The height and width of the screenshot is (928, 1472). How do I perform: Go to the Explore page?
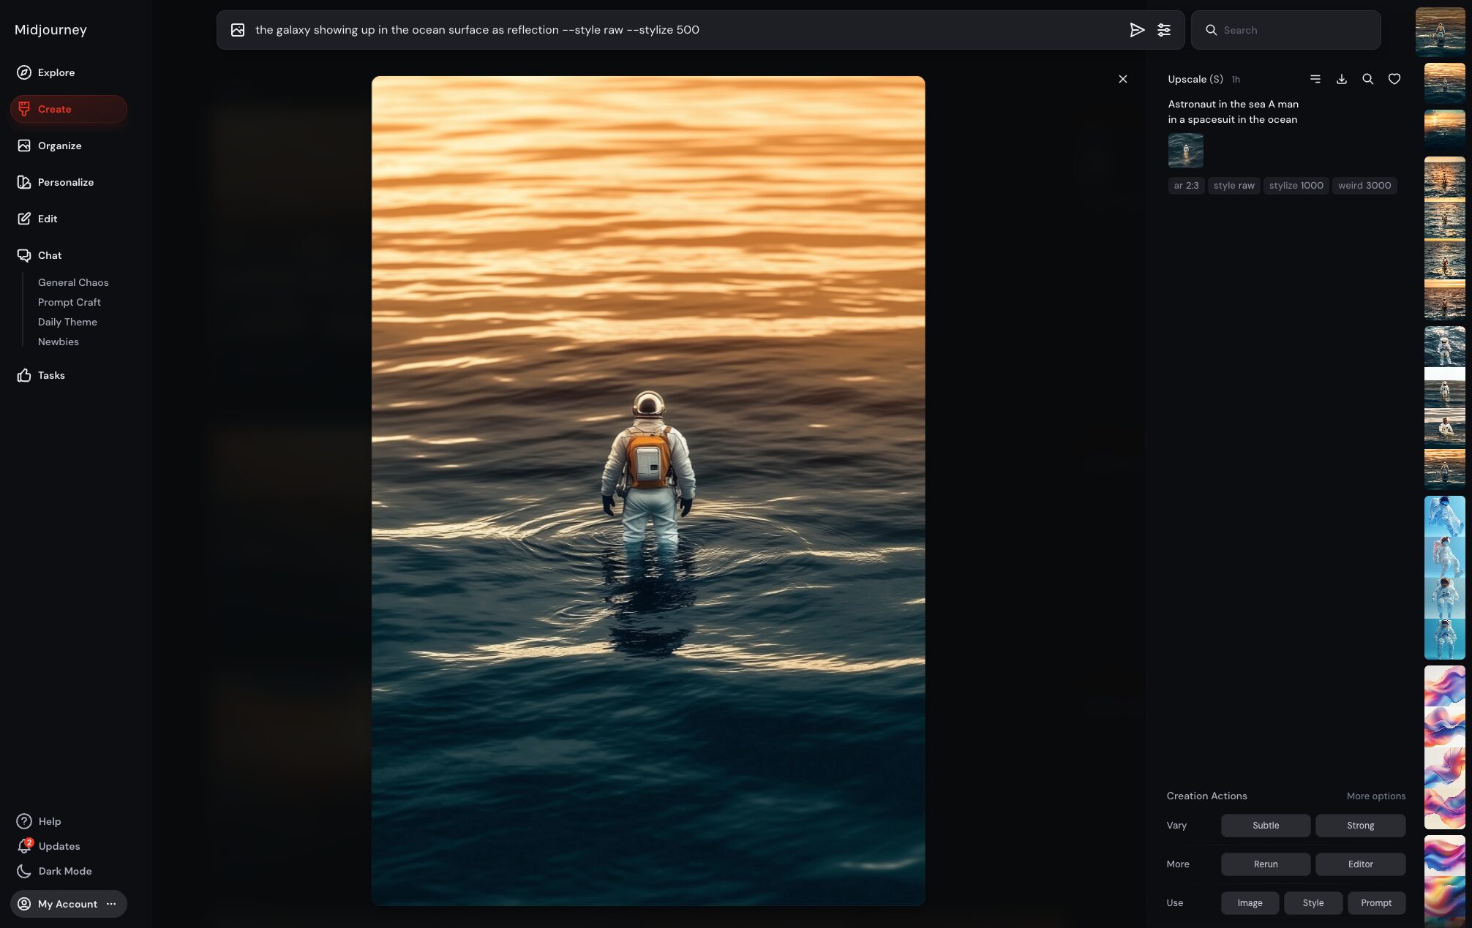[x=56, y=72]
